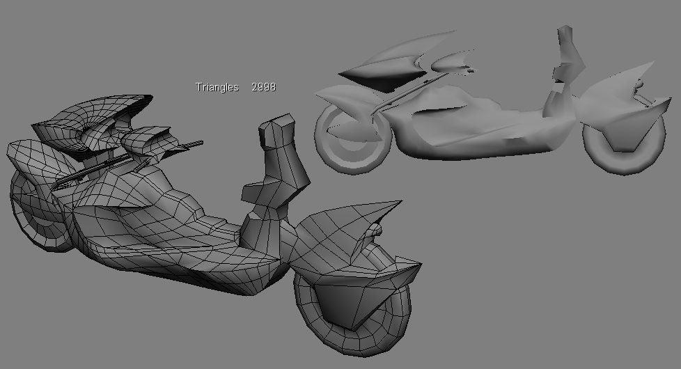Click the Triangles label in the viewport HUD
The width and height of the screenshot is (681, 369).
(217, 87)
